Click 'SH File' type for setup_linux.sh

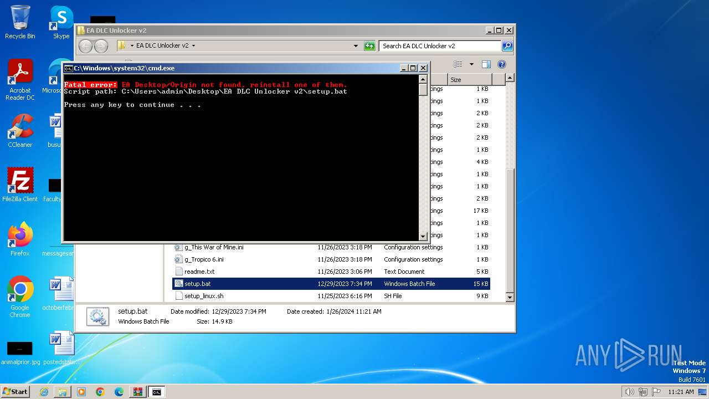click(x=393, y=296)
